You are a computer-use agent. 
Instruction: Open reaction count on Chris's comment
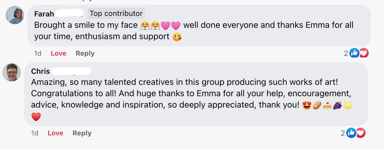[343, 133]
